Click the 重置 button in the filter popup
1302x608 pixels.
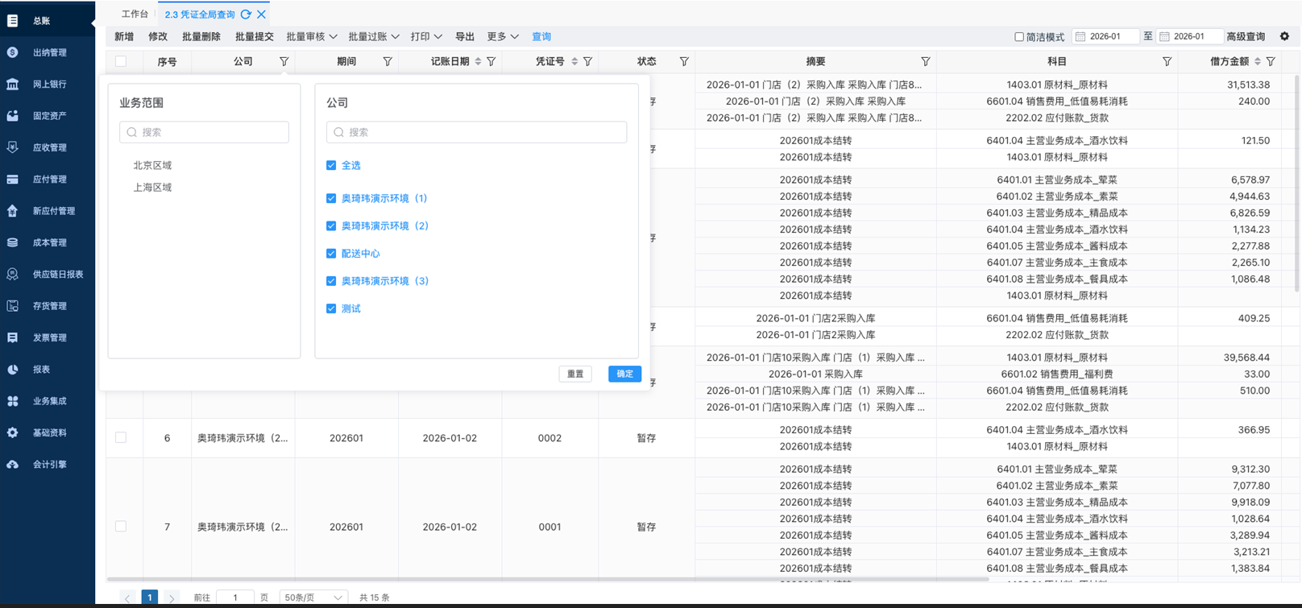pyautogui.click(x=575, y=374)
